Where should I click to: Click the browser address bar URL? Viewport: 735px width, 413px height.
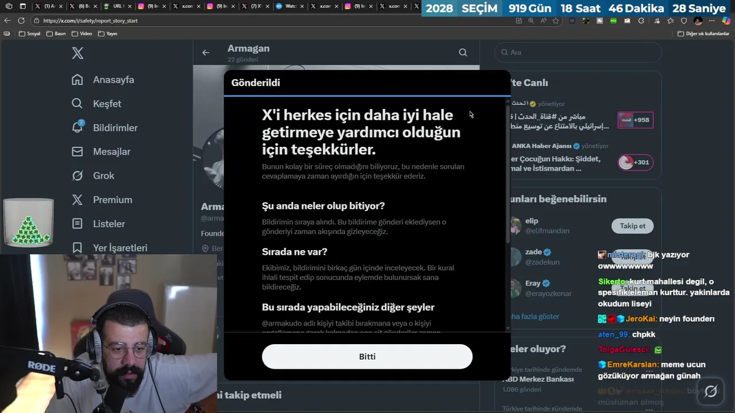(x=90, y=21)
